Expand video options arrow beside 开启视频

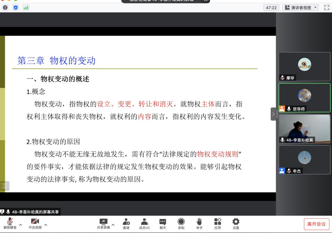click(x=46, y=225)
